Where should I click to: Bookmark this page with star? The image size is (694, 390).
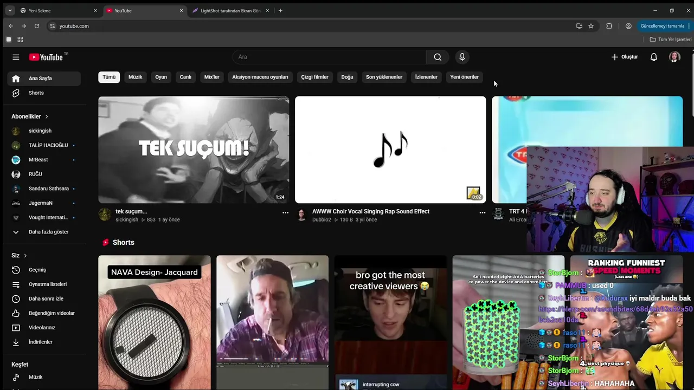(x=591, y=26)
